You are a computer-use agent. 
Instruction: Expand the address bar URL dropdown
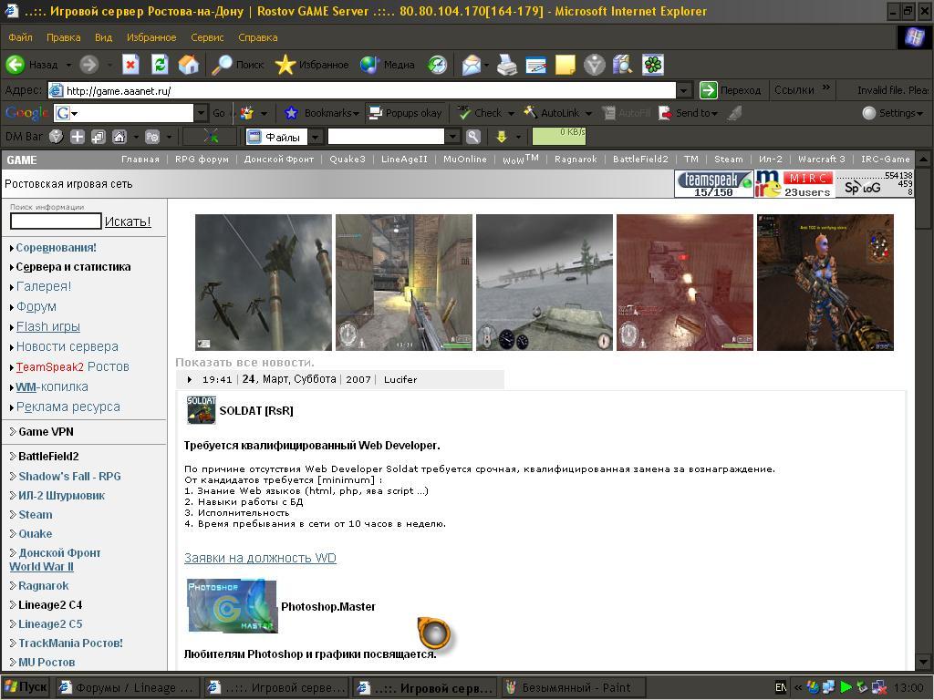point(684,90)
